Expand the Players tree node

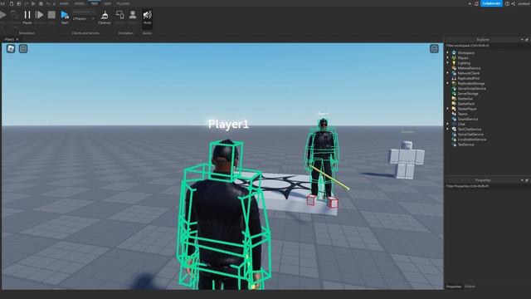coord(448,57)
